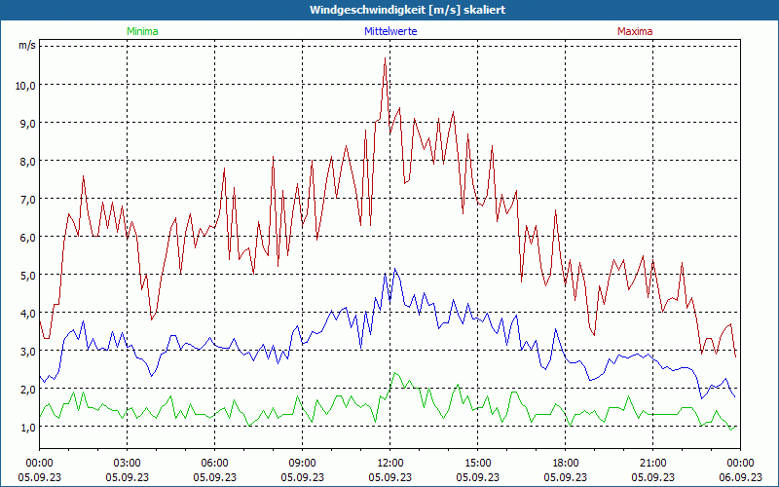
Task: Click the '15:00' time label on the x-axis
Action: [x=477, y=464]
